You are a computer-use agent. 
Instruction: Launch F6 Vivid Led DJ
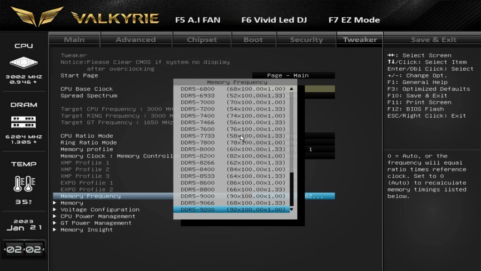coord(274,20)
